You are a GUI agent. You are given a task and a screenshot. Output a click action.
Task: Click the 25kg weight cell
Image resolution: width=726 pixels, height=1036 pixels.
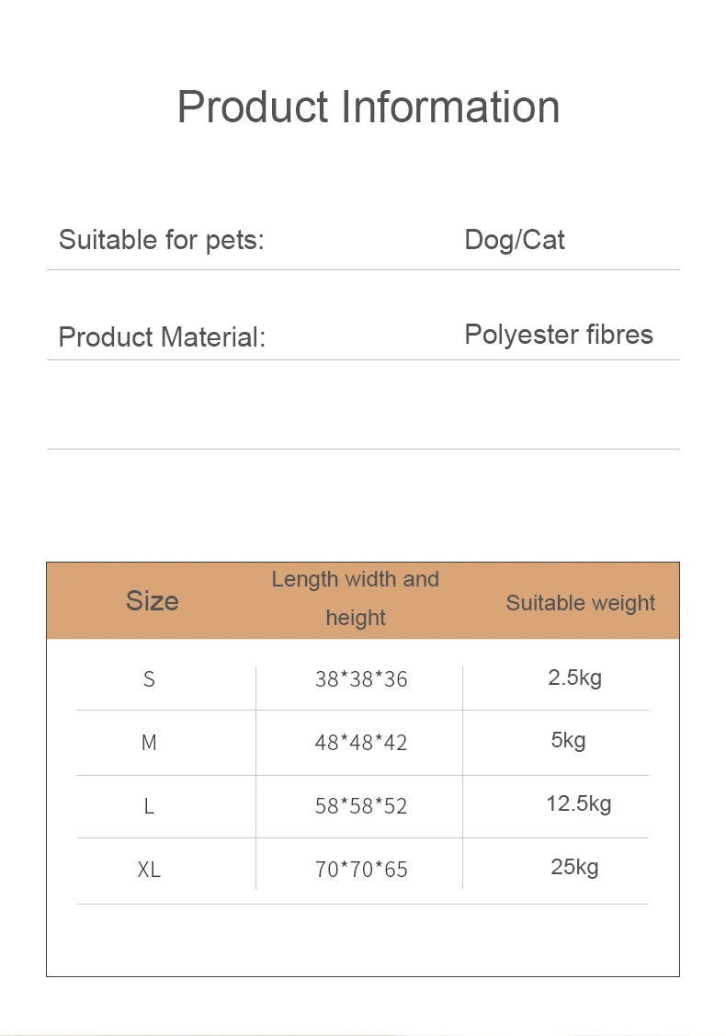[x=574, y=867]
